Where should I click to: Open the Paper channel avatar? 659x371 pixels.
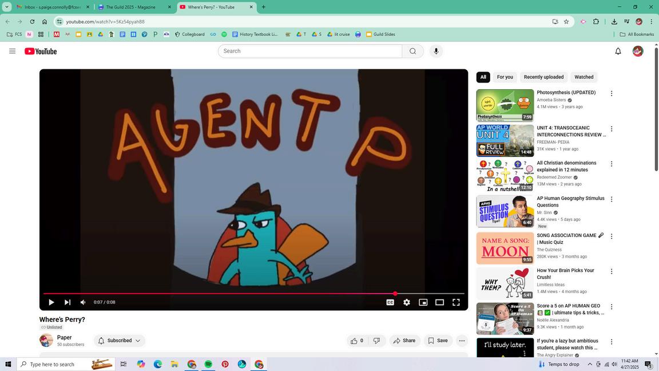46,340
